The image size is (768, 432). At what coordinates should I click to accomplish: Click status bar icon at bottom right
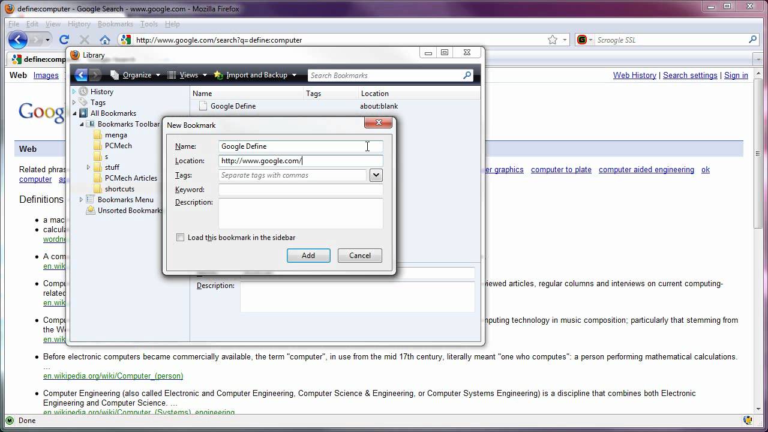click(748, 421)
